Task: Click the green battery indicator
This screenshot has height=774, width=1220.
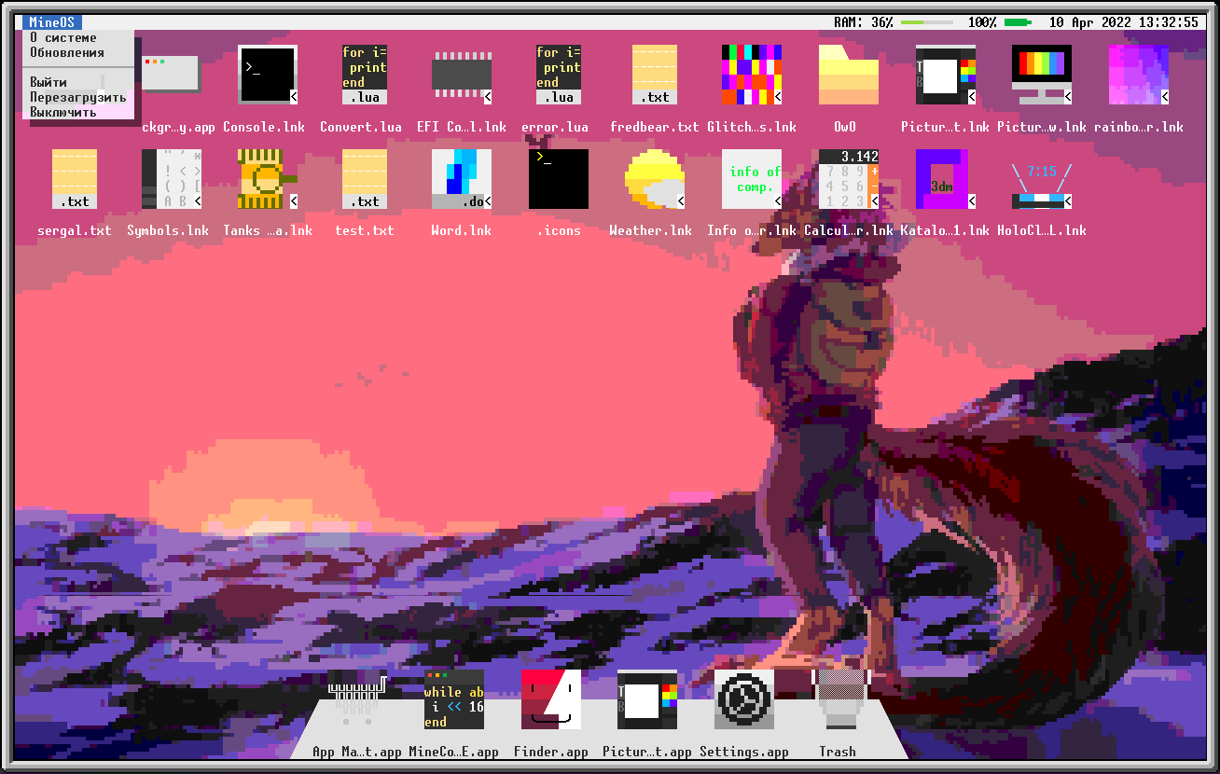Action: point(1019,22)
